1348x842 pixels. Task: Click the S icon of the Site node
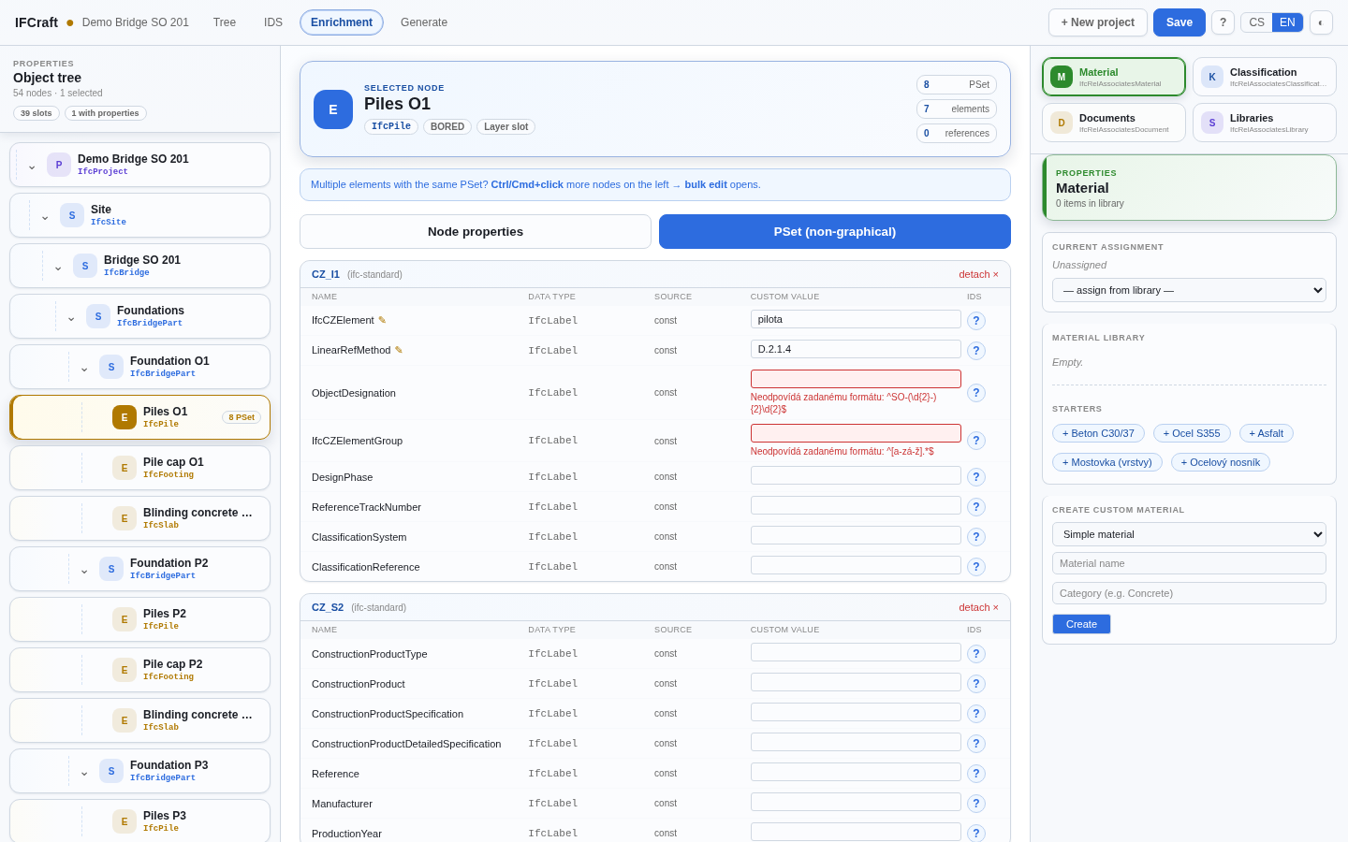(x=72, y=215)
